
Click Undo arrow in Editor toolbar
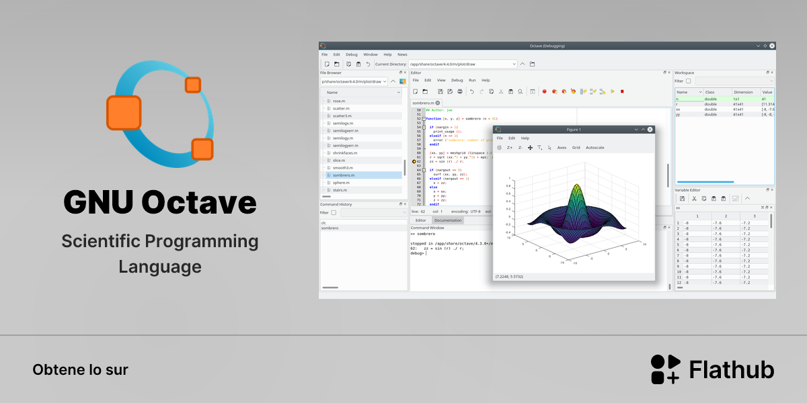pyautogui.click(x=471, y=91)
